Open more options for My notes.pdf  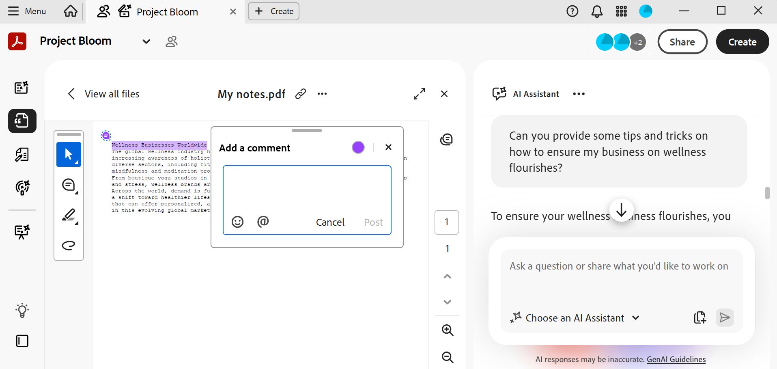coord(322,94)
